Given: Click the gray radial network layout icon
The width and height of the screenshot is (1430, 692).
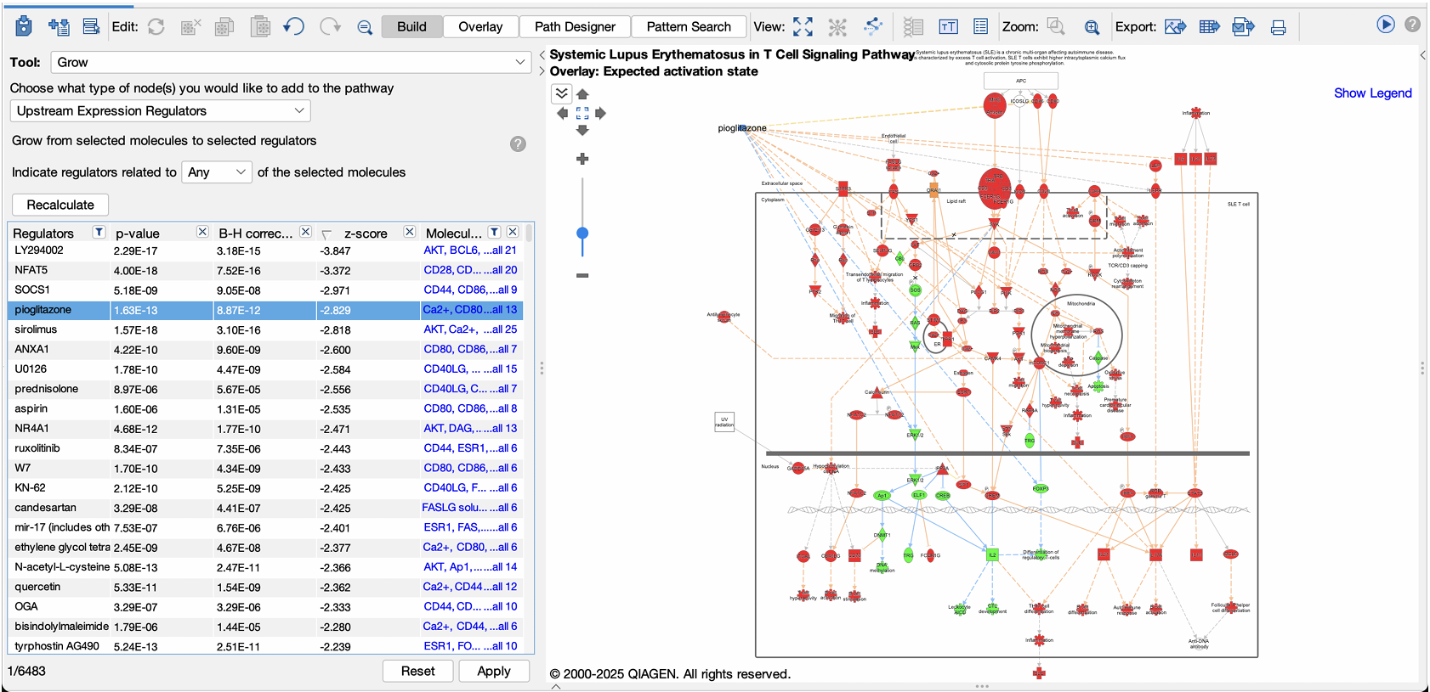Looking at the screenshot, I should point(837,27).
